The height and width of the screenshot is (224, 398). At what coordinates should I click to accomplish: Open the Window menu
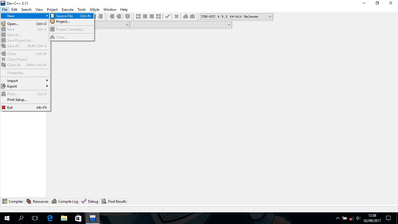[x=110, y=10]
